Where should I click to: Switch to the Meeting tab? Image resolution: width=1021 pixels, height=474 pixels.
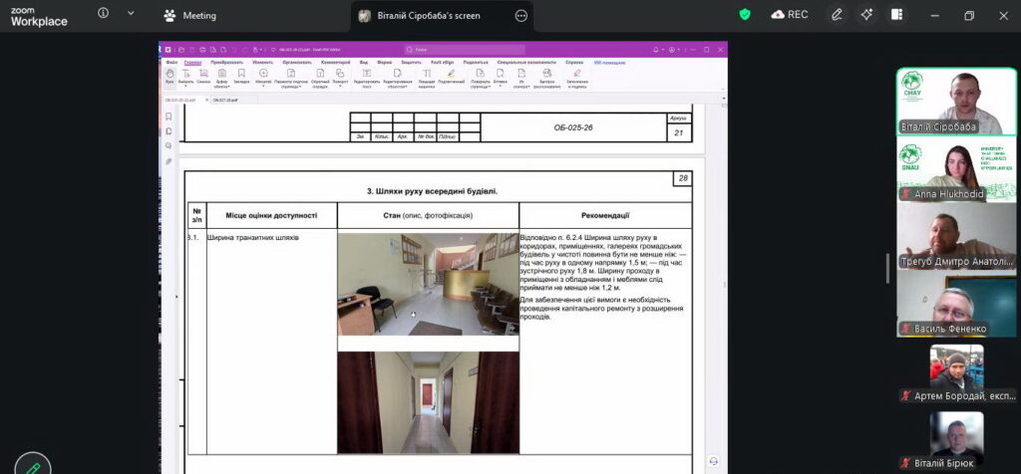coord(190,16)
